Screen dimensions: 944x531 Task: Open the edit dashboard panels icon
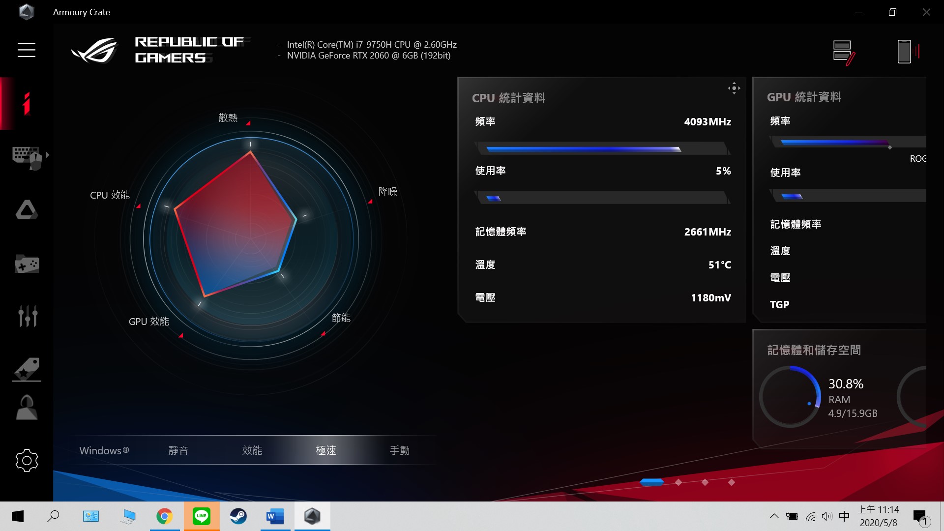tap(844, 52)
